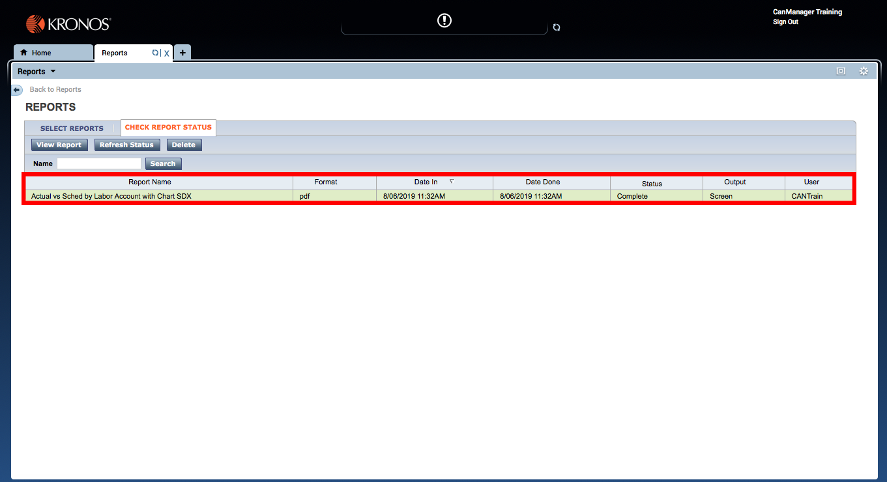The image size is (887, 482).
Task: Switch to the Select Reports tab
Action: 72,128
